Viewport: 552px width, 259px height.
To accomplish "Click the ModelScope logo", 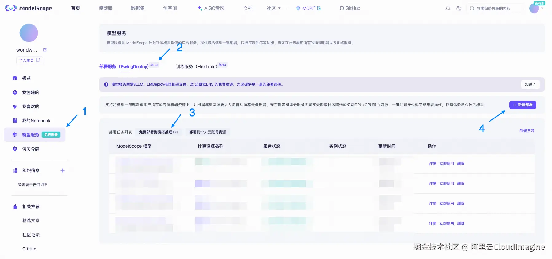I will click(x=29, y=8).
